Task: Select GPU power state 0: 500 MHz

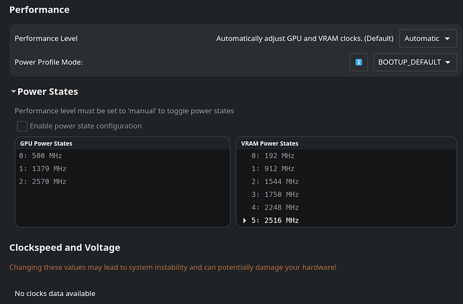Action: pos(122,155)
